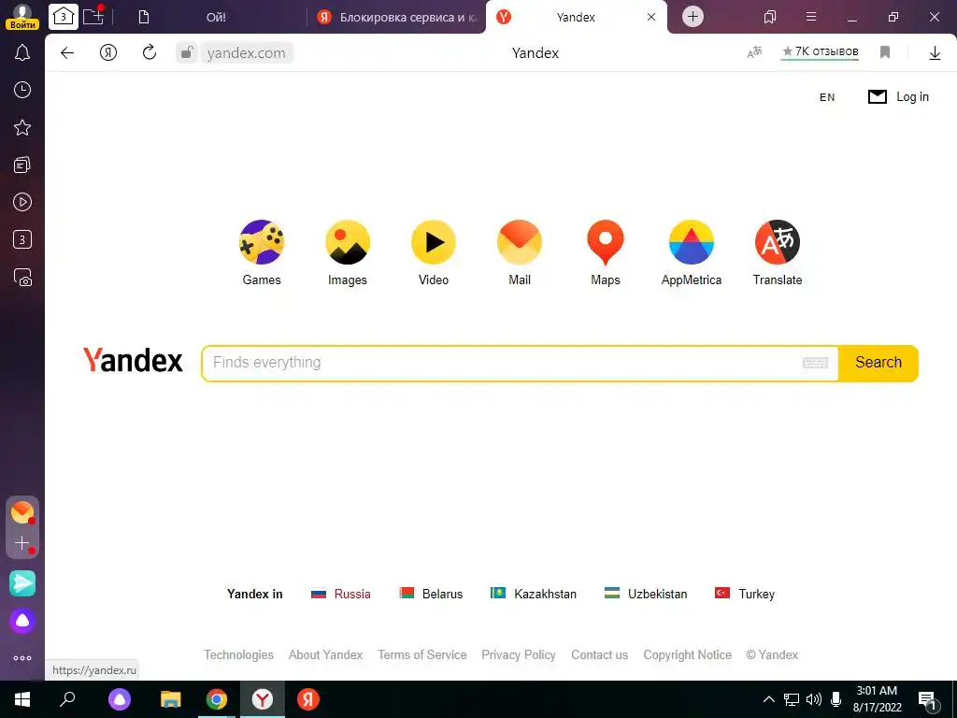Click the Yandex logo

(133, 360)
